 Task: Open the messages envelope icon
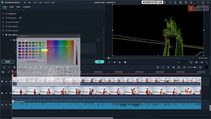pos(186,2)
